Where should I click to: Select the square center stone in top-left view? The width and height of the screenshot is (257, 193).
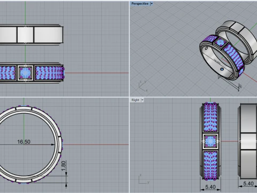pos(26,73)
